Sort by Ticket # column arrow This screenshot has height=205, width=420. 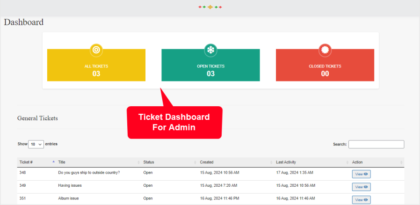click(x=53, y=162)
